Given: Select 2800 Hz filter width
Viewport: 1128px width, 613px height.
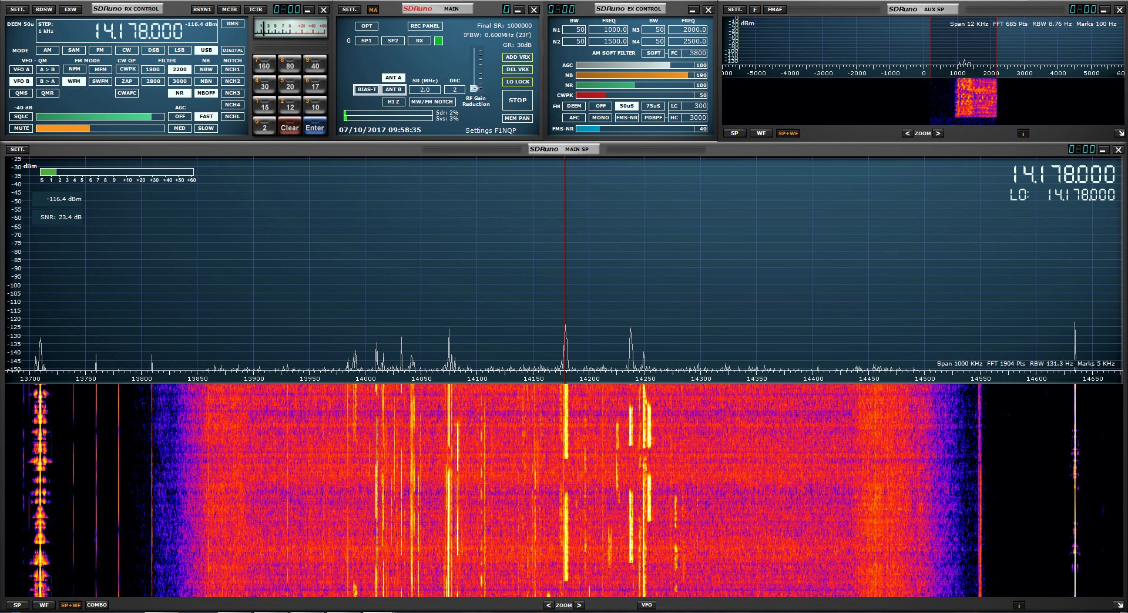Looking at the screenshot, I should (153, 81).
